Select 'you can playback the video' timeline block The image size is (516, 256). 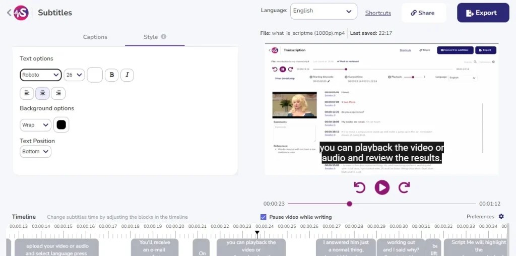point(251,247)
